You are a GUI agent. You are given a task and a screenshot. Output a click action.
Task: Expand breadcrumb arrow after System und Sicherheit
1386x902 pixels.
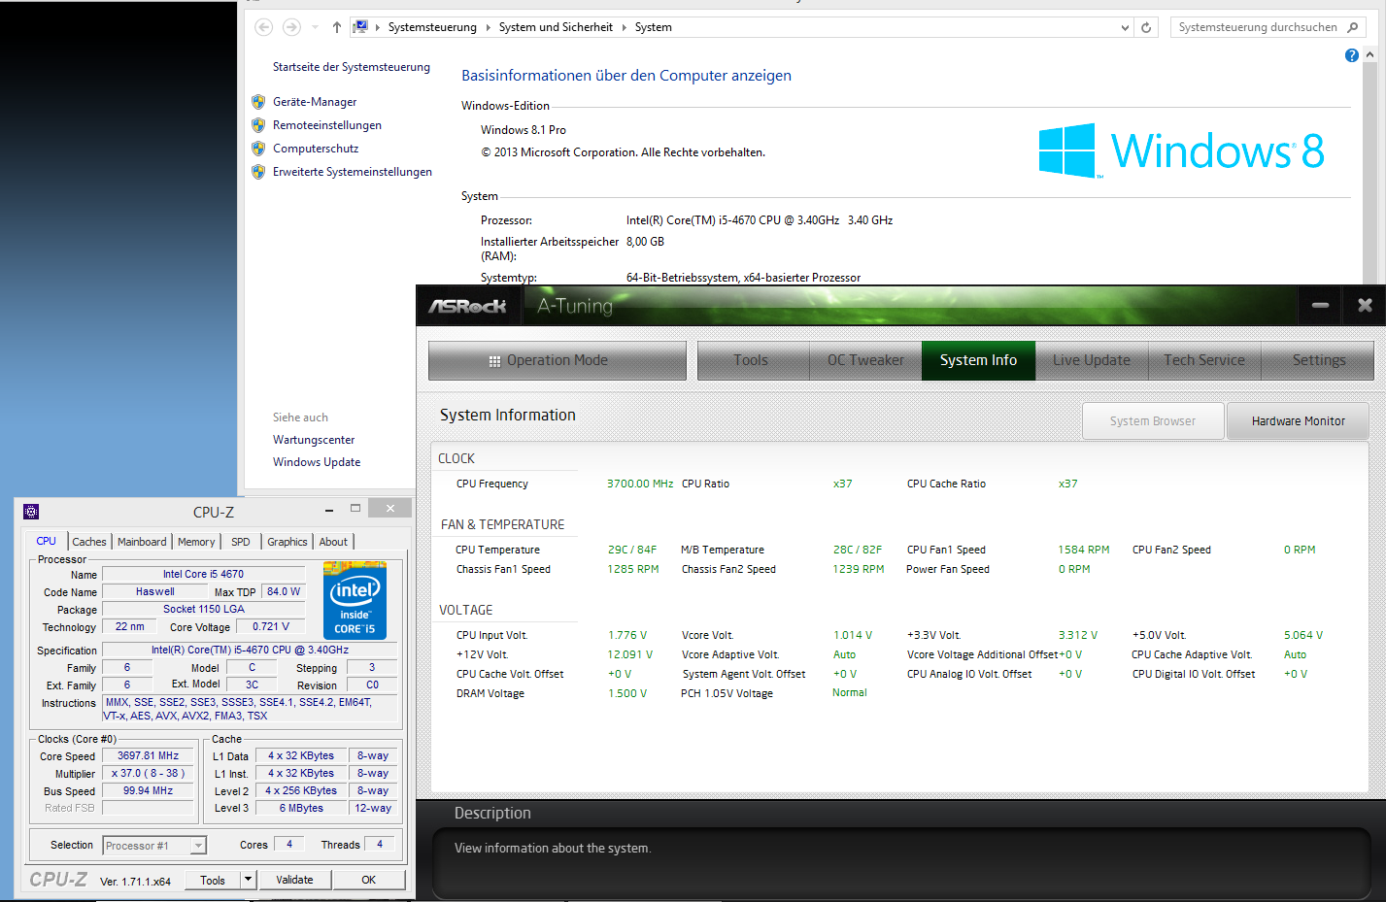point(624,27)
